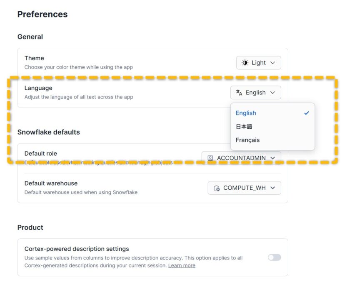Click the Default warehouse label
Viewport: 352px width, 299px height.
[51, 183]
